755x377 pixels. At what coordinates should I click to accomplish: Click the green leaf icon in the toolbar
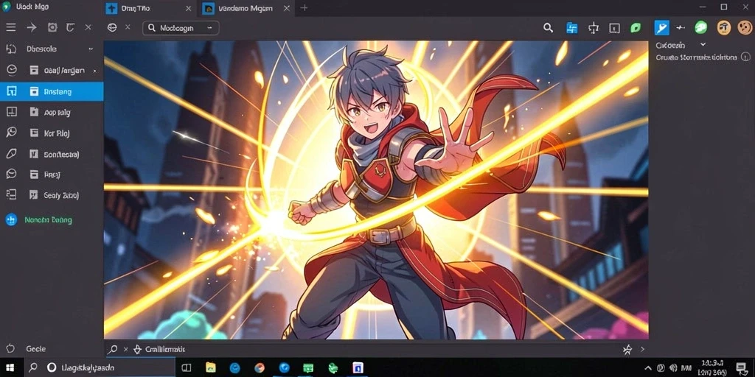tap(636, 28)
